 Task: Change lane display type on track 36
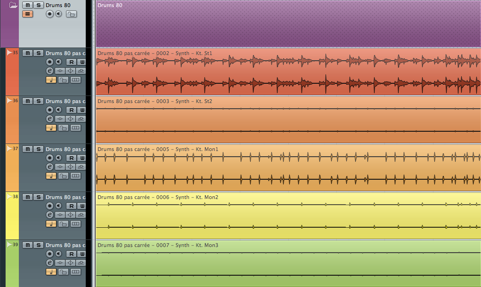(75, 128)
